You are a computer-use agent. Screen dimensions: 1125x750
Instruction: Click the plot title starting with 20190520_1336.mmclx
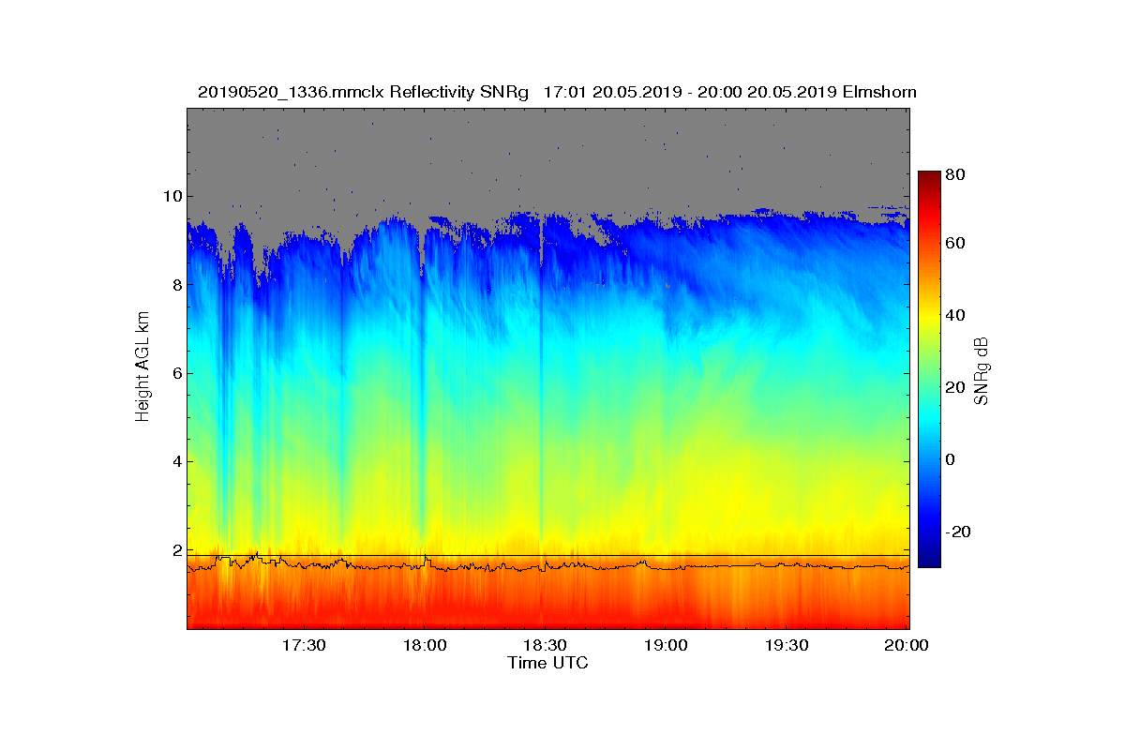[x=557, y=92]
